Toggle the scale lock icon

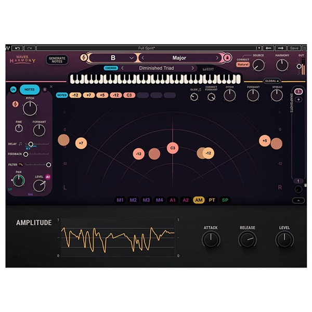click(x=227, y=58)
